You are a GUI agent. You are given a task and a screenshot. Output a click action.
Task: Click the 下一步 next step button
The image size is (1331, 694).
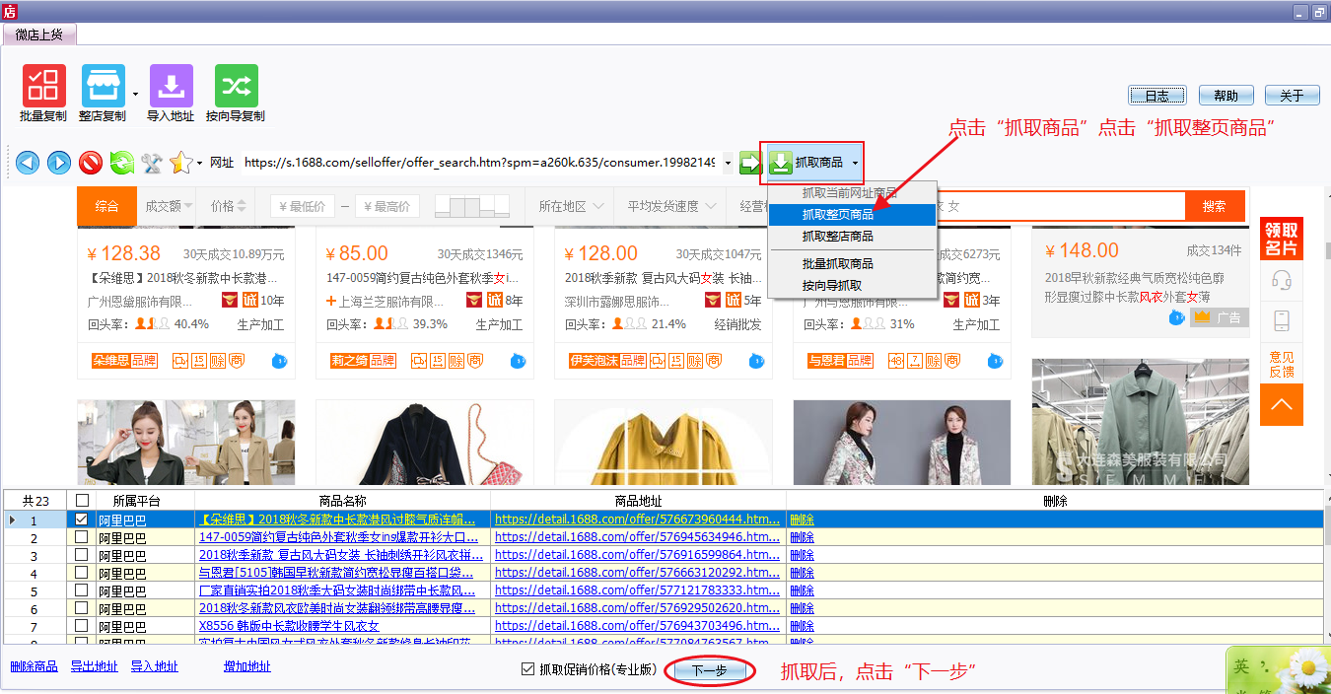tap(709, 671)
